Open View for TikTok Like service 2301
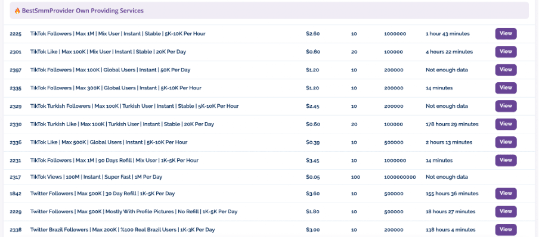The image size is (539, 237). point(506,52)
